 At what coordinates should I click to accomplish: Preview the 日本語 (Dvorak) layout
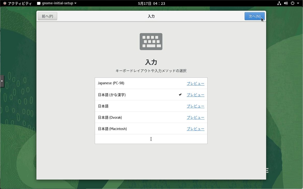pos(195,118)
